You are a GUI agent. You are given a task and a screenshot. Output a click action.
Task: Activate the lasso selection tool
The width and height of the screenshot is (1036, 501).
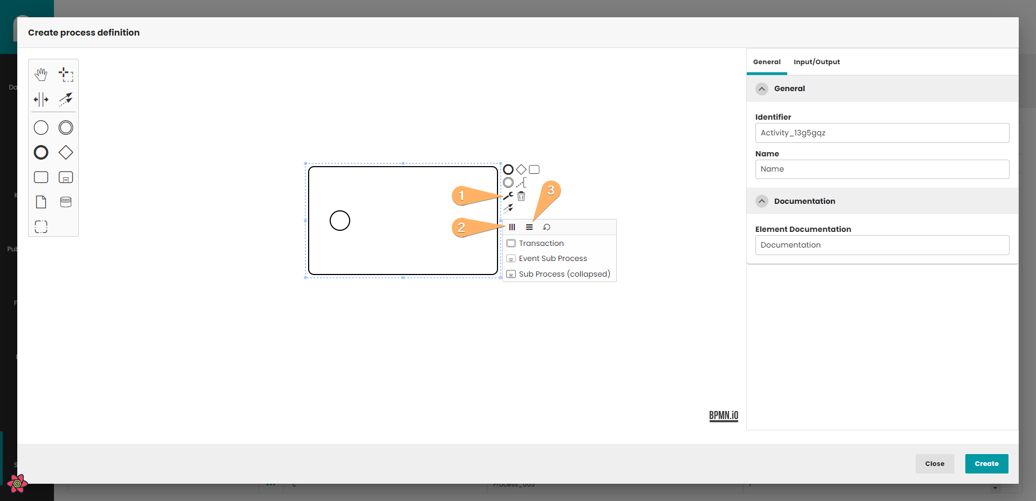pos(66,74)
